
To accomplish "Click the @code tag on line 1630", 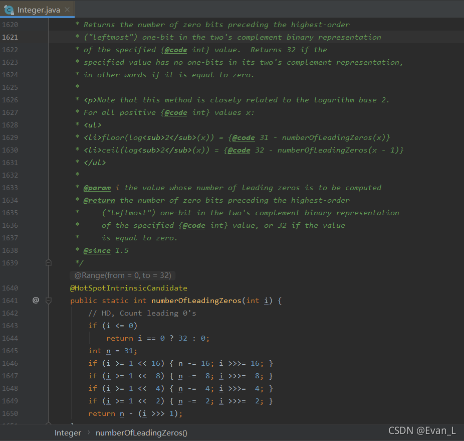I will [x=239, y=150].
